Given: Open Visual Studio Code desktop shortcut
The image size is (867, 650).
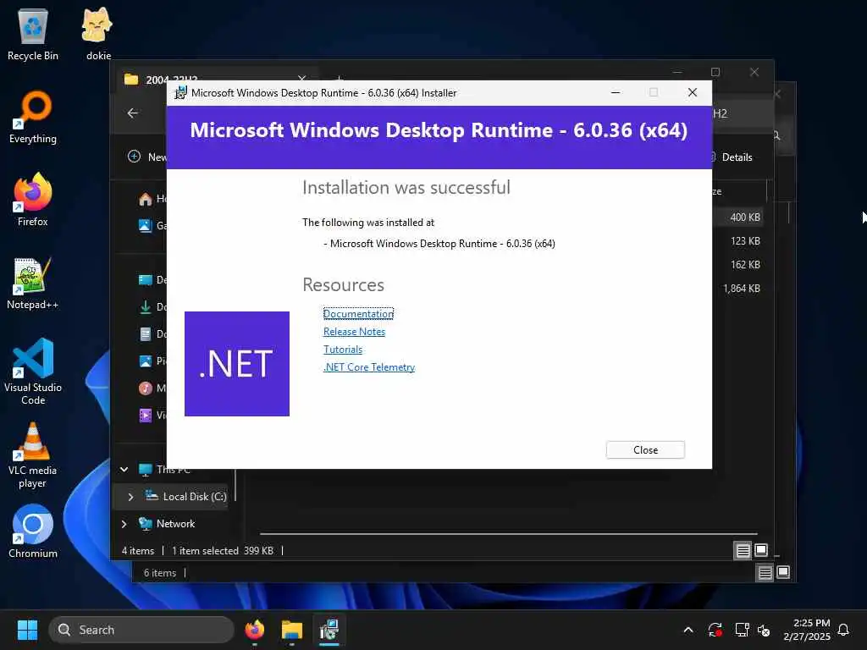Looking at the screenshot, I should click(33, 372).
